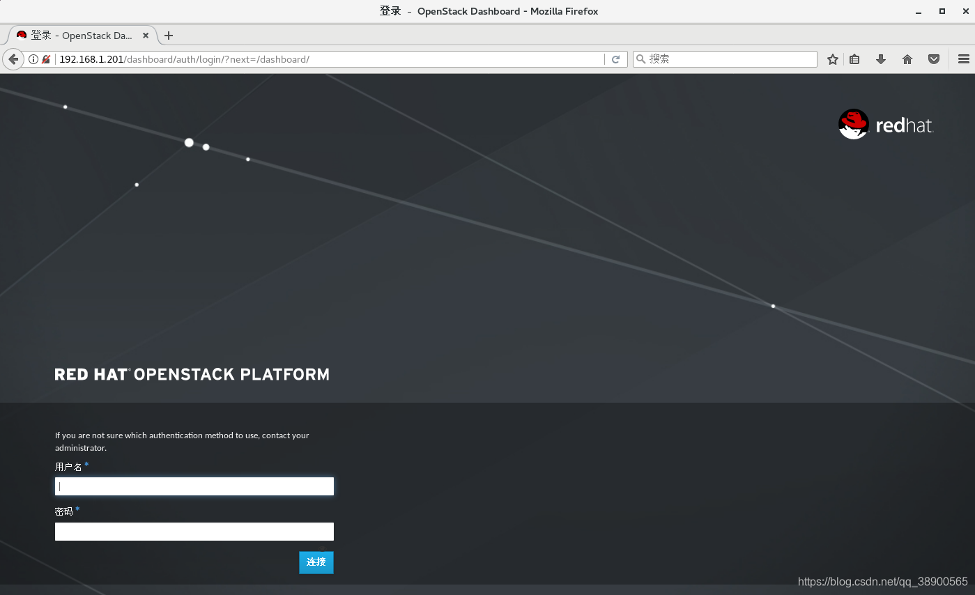Reload the page with the refresh icon
The height and width of the screenshot is (595, 975).
[x=615, y=59]
